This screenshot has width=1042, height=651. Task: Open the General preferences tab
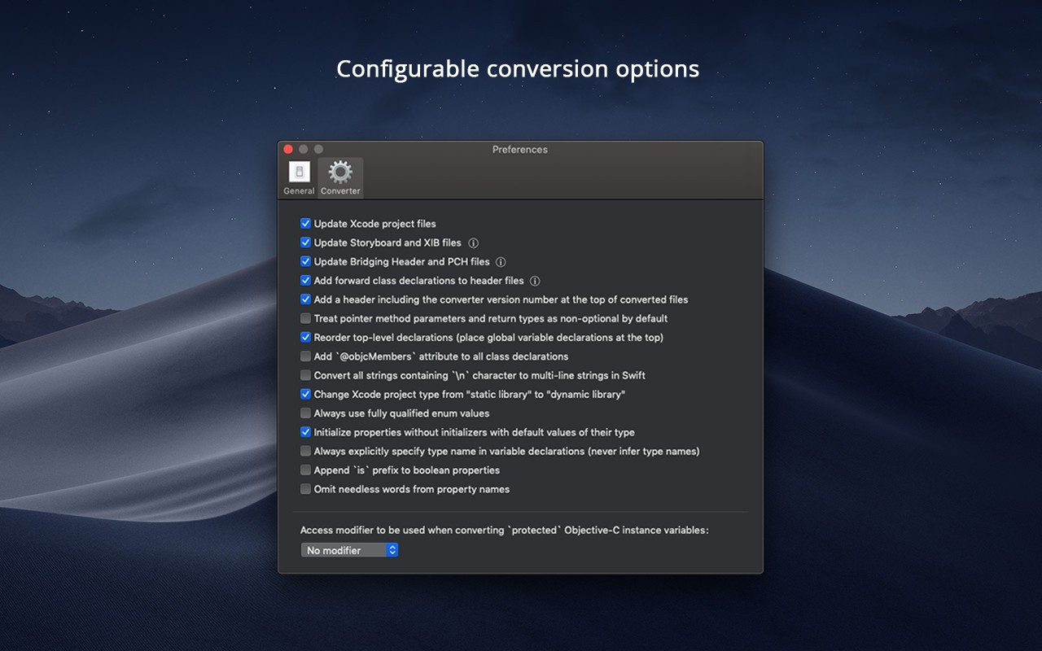[299, 177]
